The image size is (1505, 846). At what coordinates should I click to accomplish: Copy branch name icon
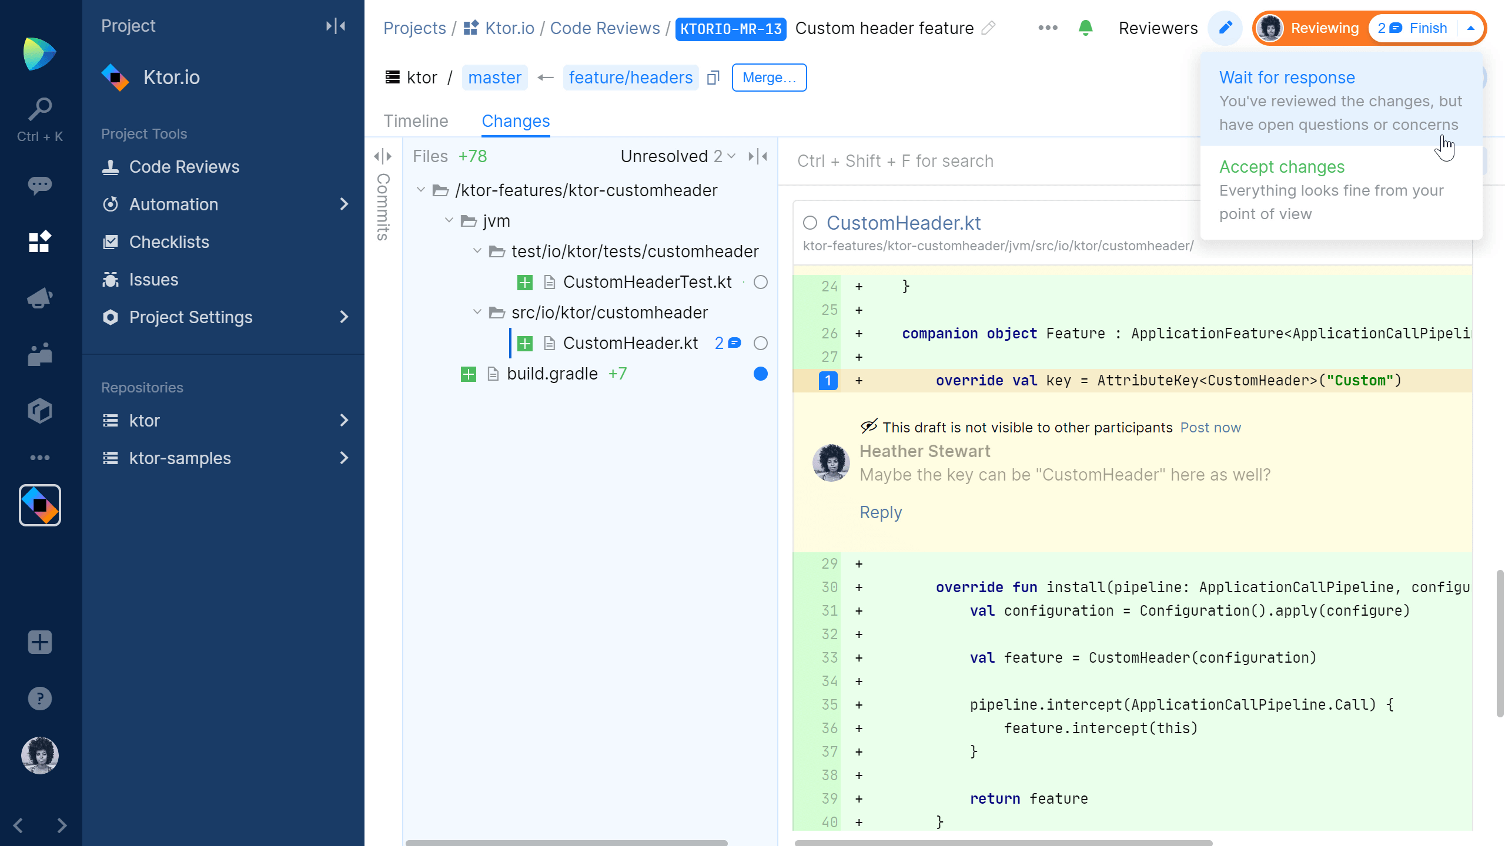[x=713, y=78]
